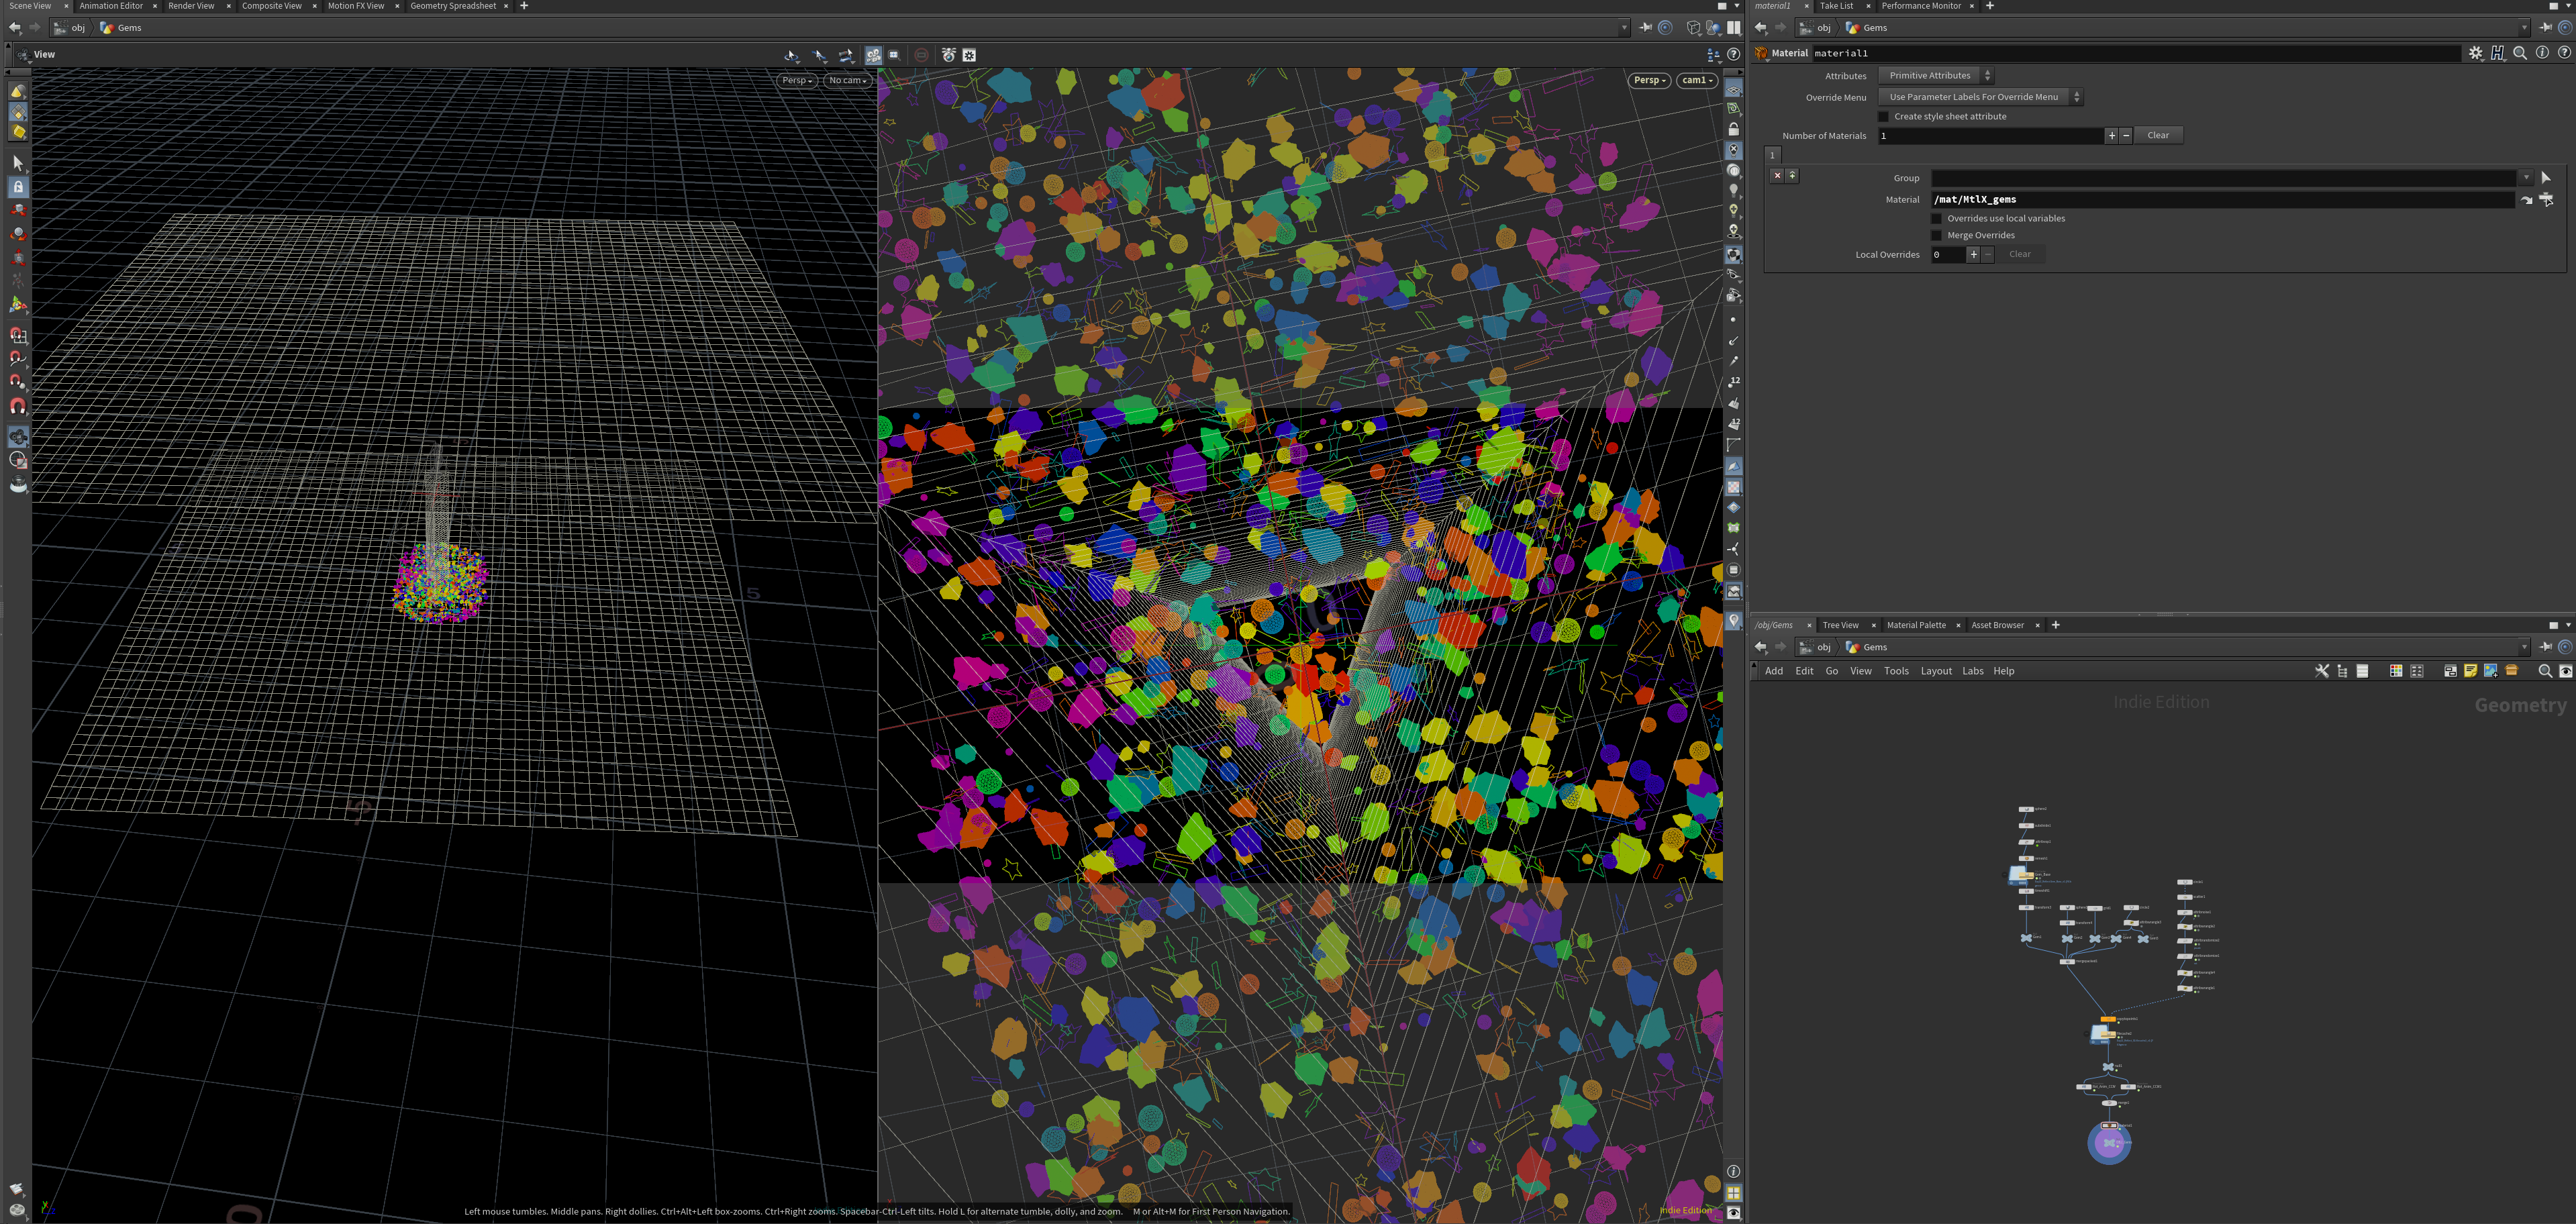2576x1224 pixels.
Task: Open the Layout menu in network editor
Action: point(1936,671)
